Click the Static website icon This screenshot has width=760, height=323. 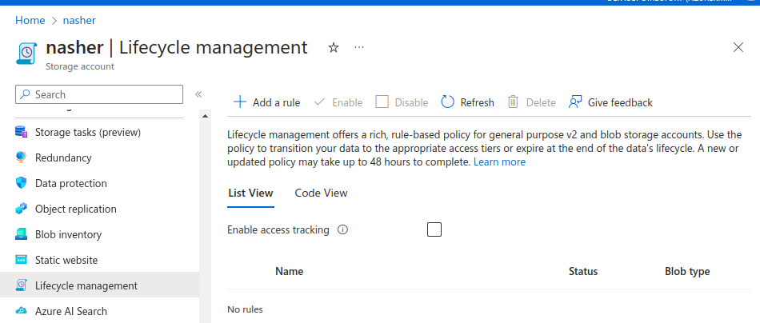(x=21, y=260)
